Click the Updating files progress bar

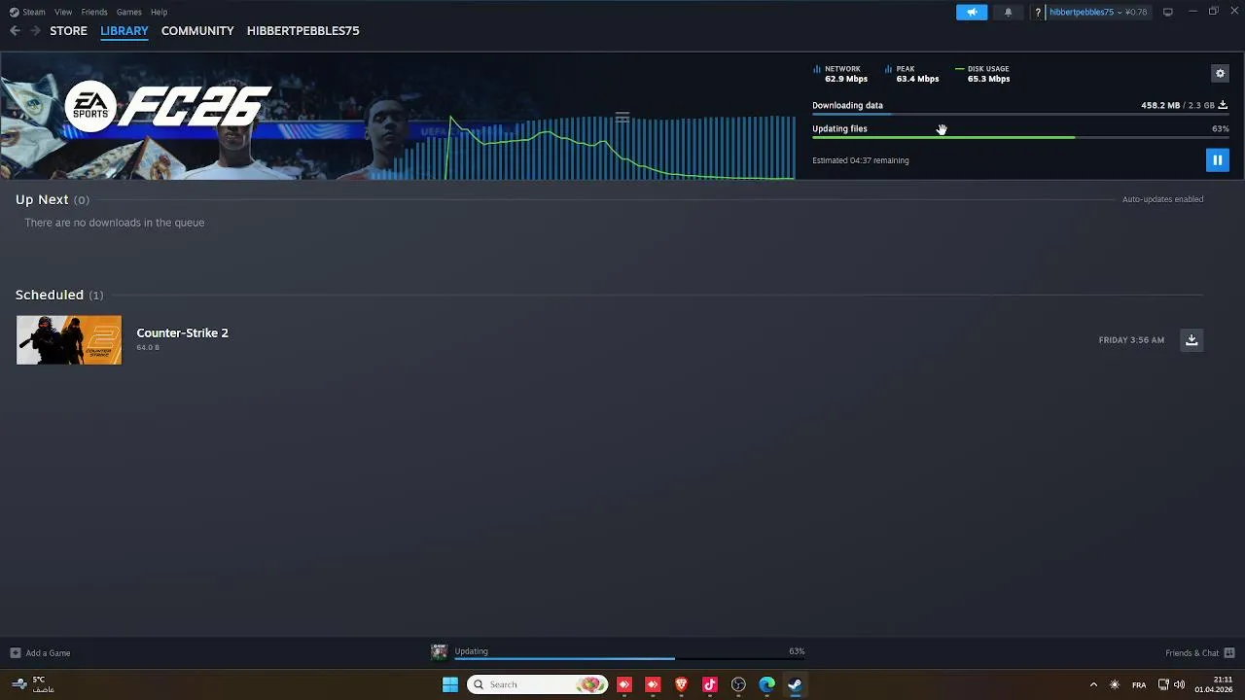tap(1020, 137)
